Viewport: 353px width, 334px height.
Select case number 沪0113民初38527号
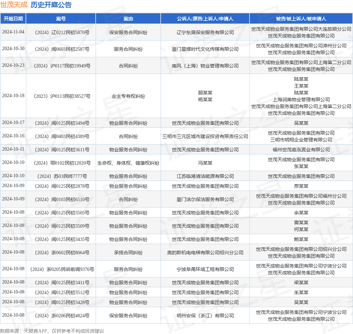[x=62, y=96]
